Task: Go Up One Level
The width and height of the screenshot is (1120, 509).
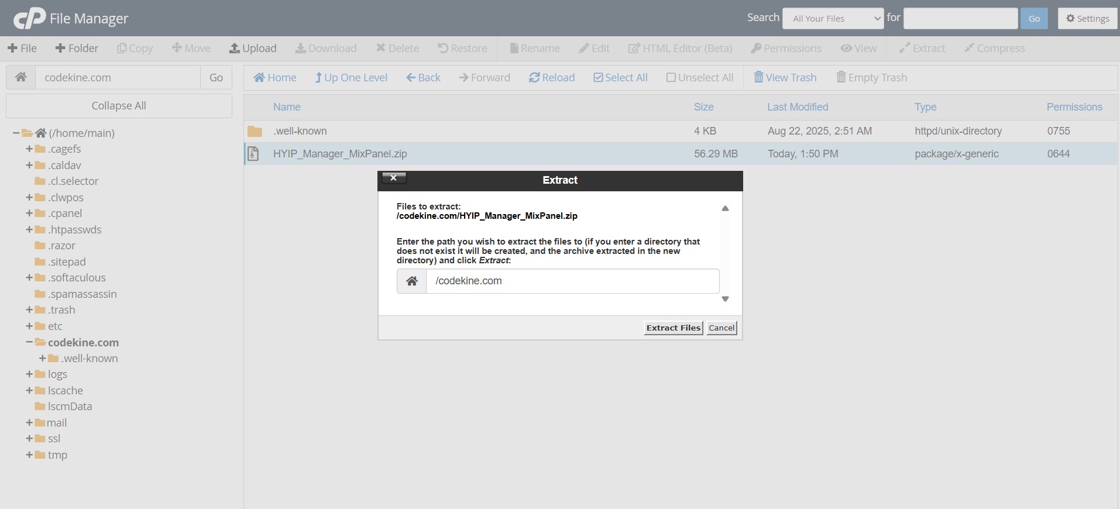Action: [x=351, y=77]
